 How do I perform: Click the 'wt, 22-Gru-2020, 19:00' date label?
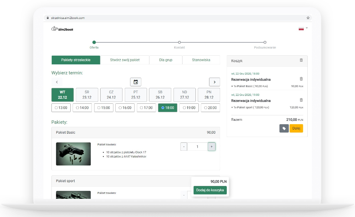[x=245, y=95]
